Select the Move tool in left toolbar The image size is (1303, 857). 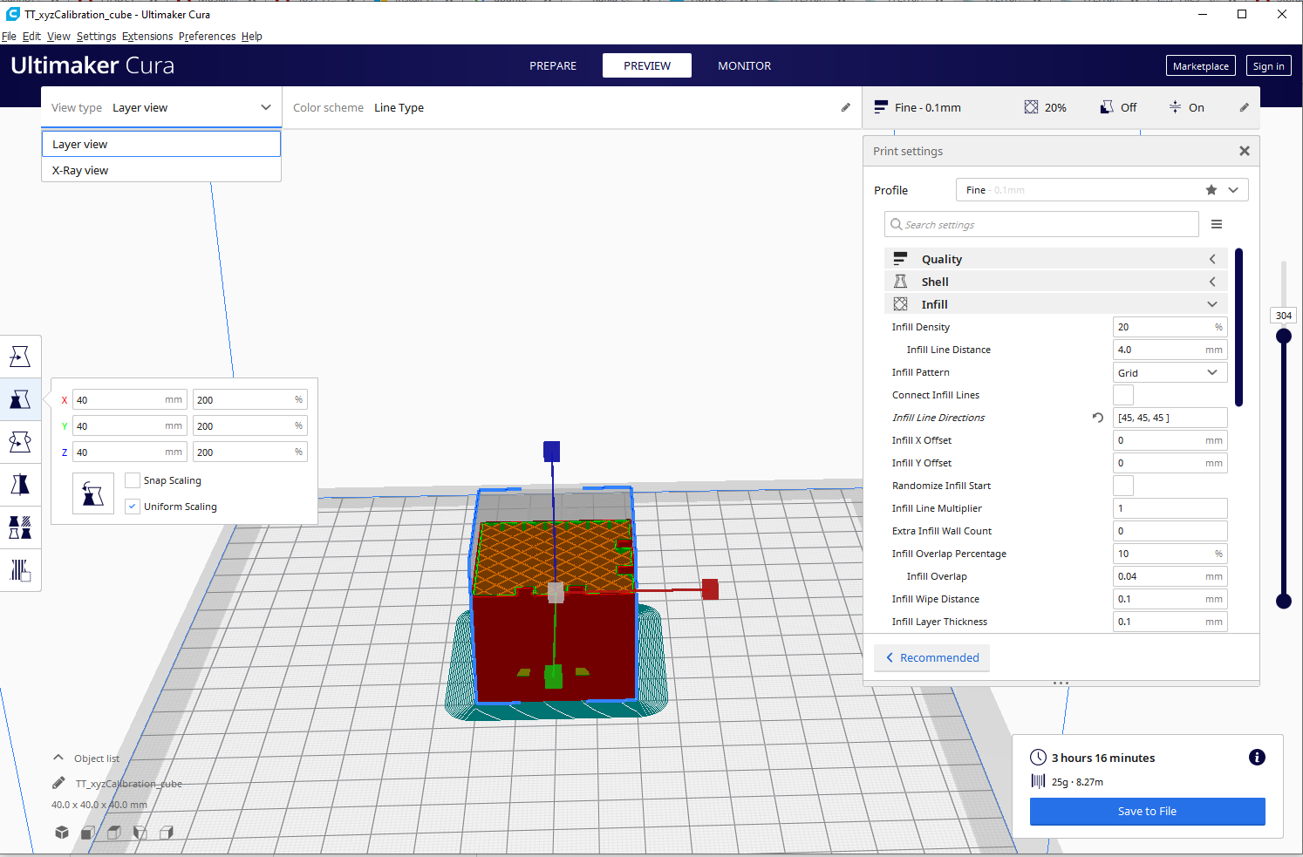coord(20,357)
